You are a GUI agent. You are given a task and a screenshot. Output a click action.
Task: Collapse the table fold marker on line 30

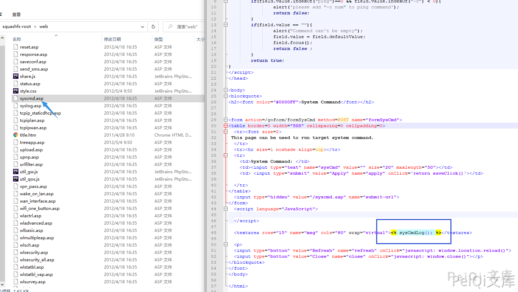pyautogui.click(x=226, y=126)
